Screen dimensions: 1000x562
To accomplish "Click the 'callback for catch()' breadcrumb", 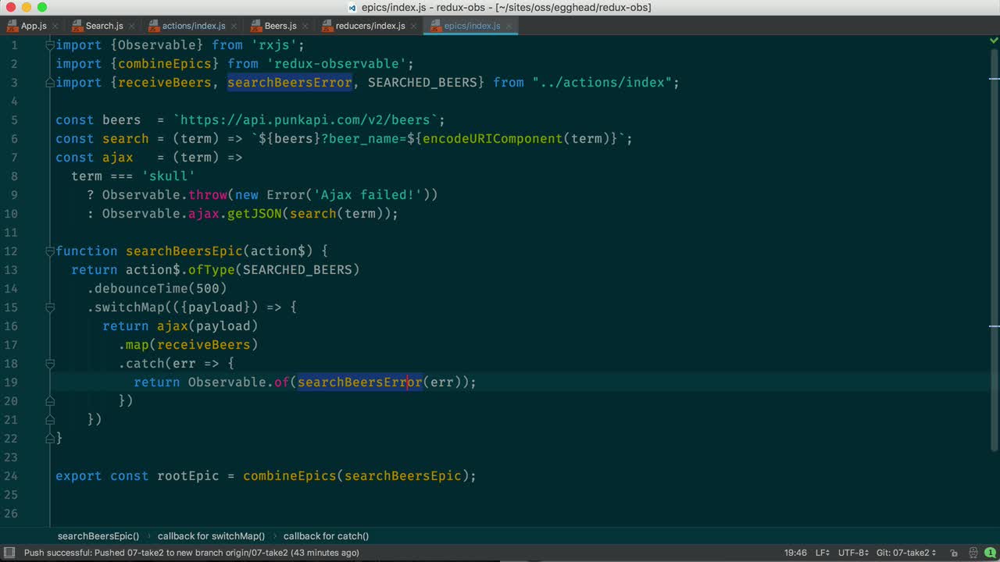I will 326,536.
